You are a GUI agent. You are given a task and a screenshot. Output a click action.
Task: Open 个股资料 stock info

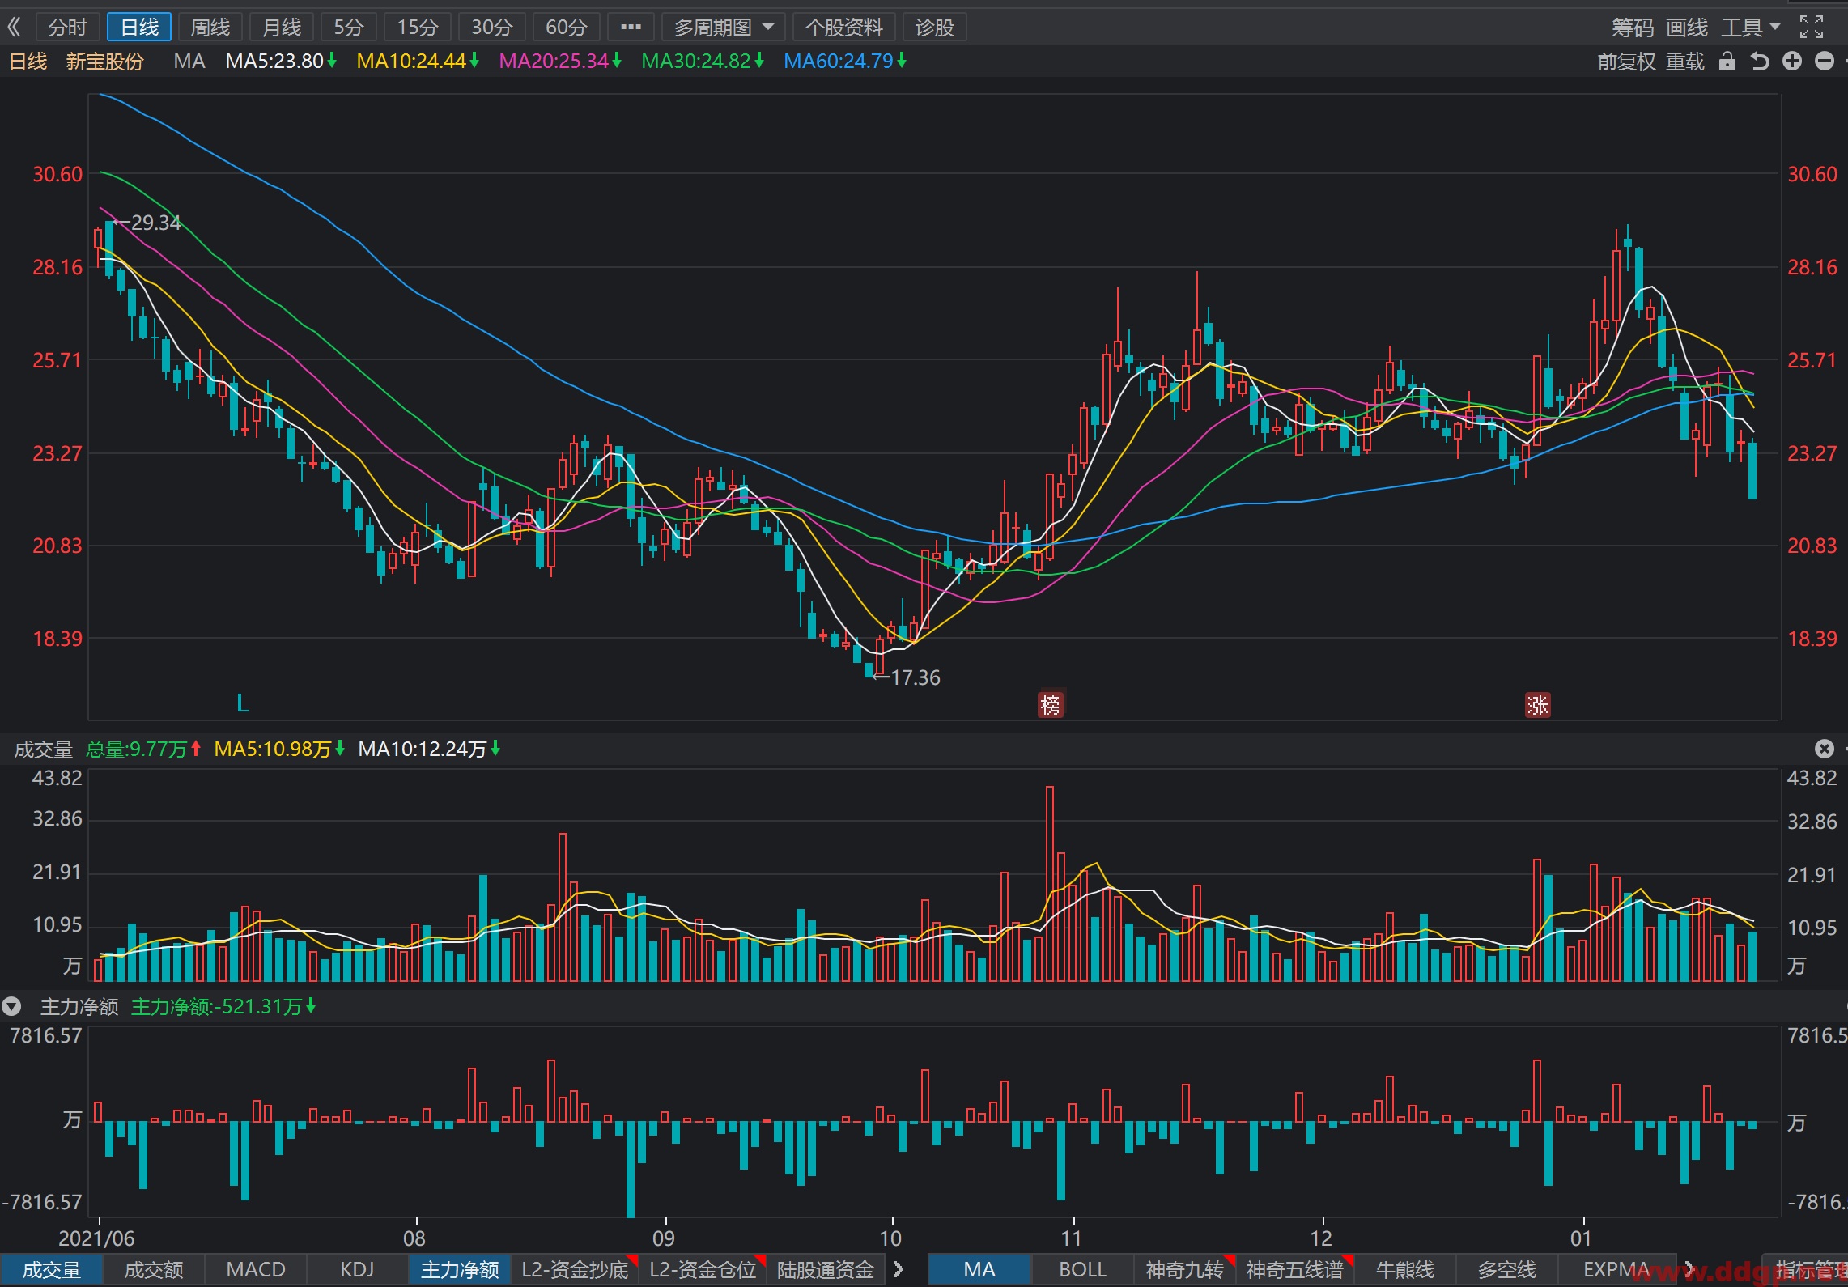[844, 28]
